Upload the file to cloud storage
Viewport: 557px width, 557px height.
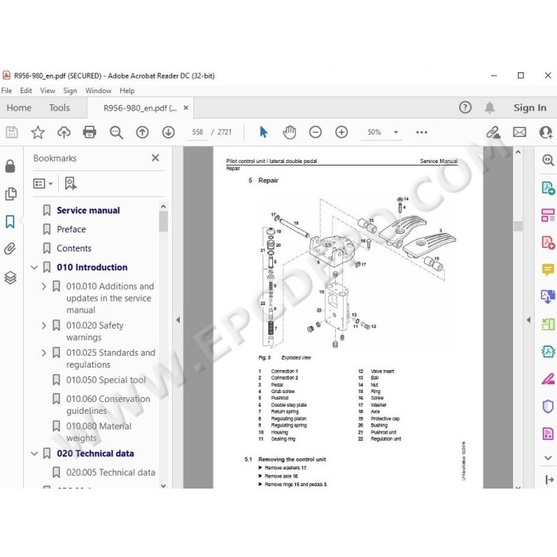pyautogui.click(x=64, y=132)
